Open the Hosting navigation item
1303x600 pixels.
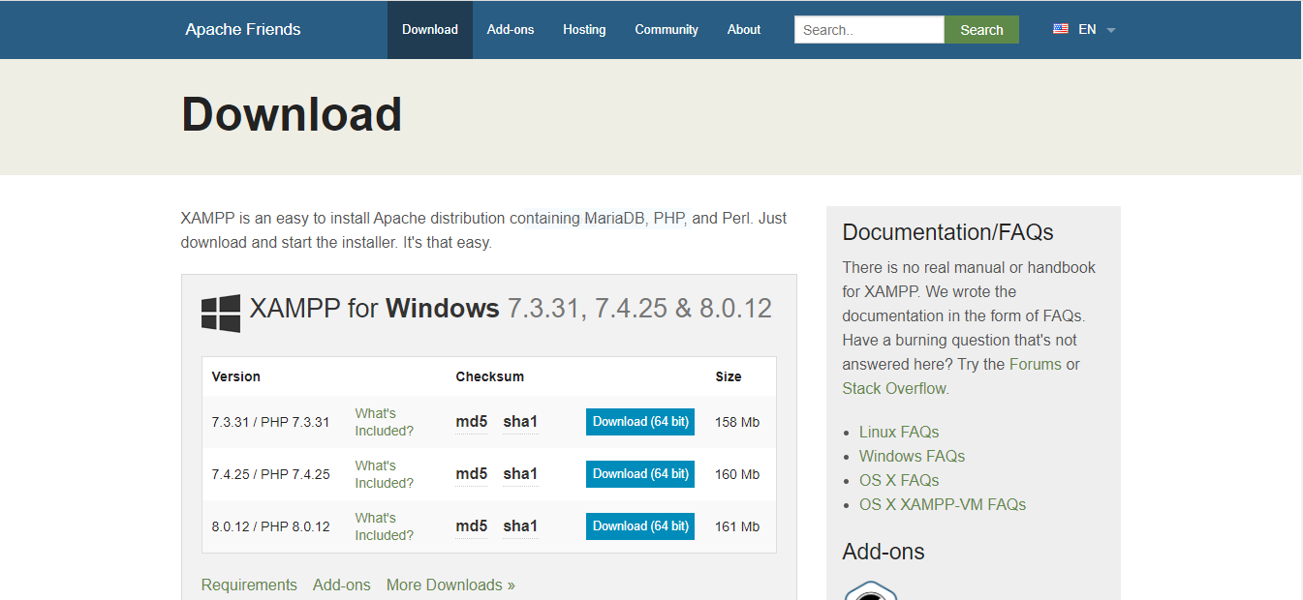tap(584, 30)
